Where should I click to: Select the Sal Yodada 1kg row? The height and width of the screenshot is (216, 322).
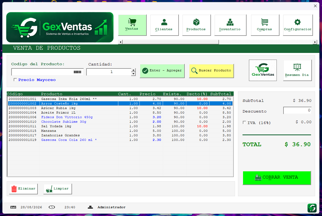[x=120, y=126]
